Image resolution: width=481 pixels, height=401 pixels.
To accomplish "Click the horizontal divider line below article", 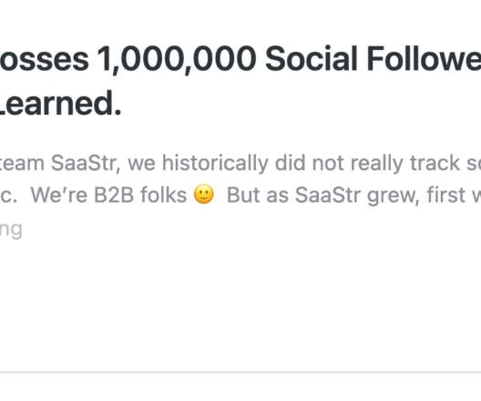I will point(240,373).
